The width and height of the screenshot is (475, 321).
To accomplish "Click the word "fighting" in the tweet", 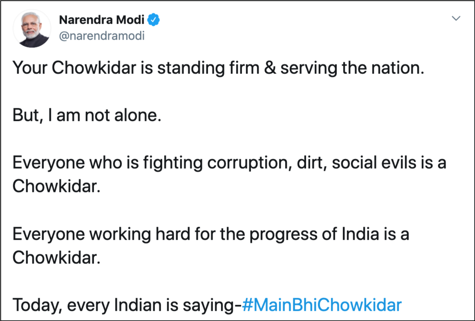I will pos(173,163).
